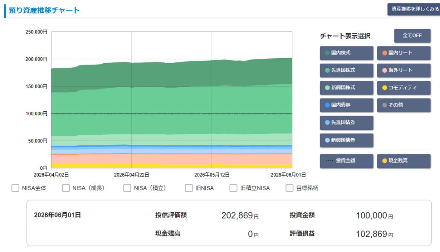Click the 100,000円 y-axis label

pos(36,114)
